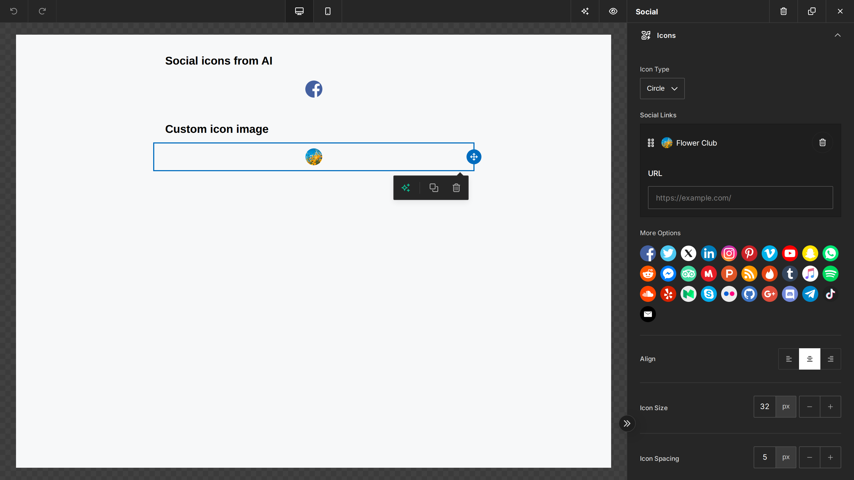Add the Telegram icon
854x480 pixels.
[x=810, y=294]
